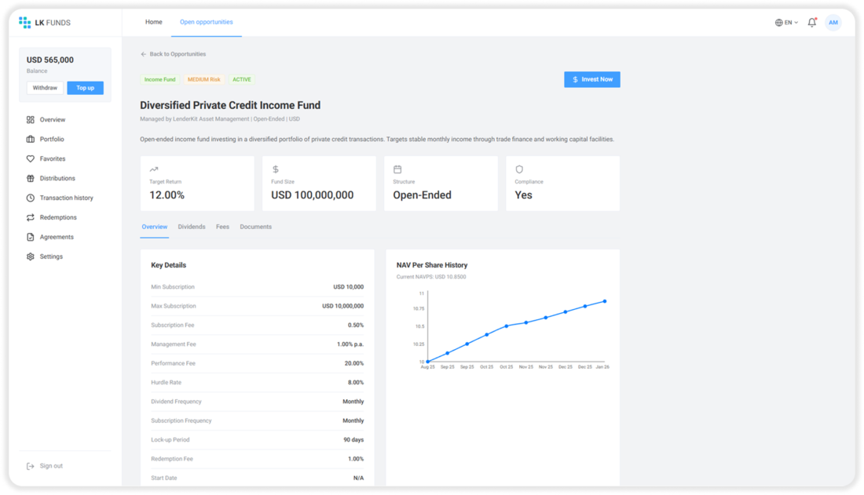The height and width of the screenshot is (495, 864).
Task: Open the Fees tab
Action: [222, 227]
